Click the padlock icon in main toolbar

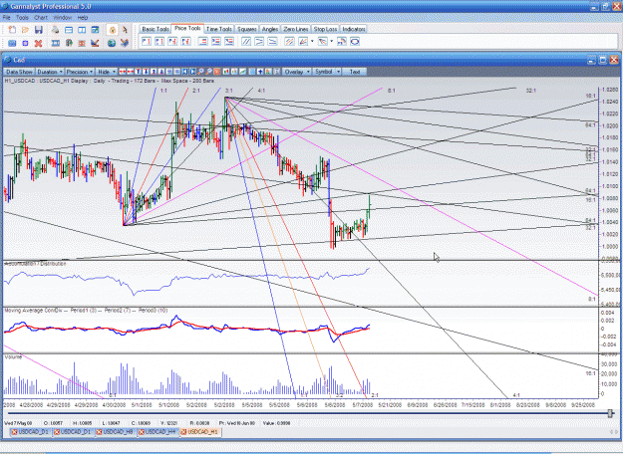[112, 30]
